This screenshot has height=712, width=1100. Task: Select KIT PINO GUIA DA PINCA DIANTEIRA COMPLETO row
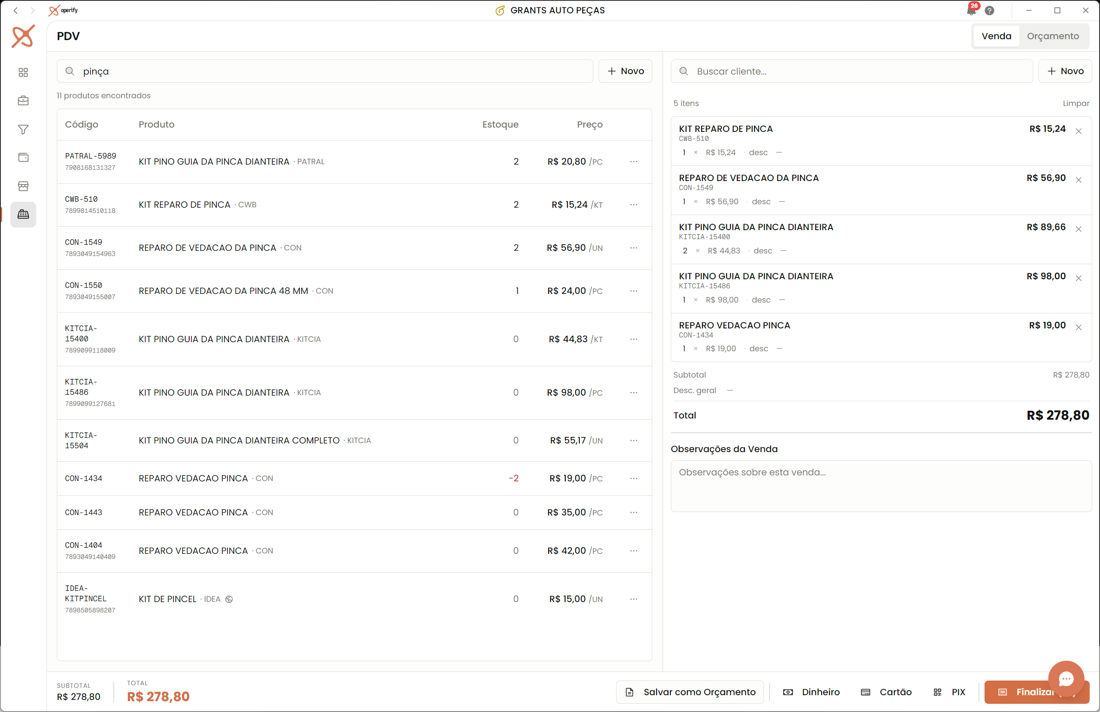click(x=354, y=440)
